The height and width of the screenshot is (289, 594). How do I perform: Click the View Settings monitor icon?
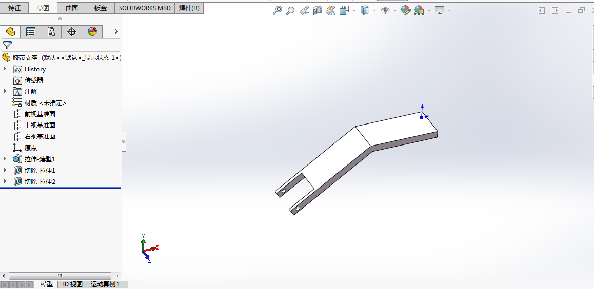440,11
